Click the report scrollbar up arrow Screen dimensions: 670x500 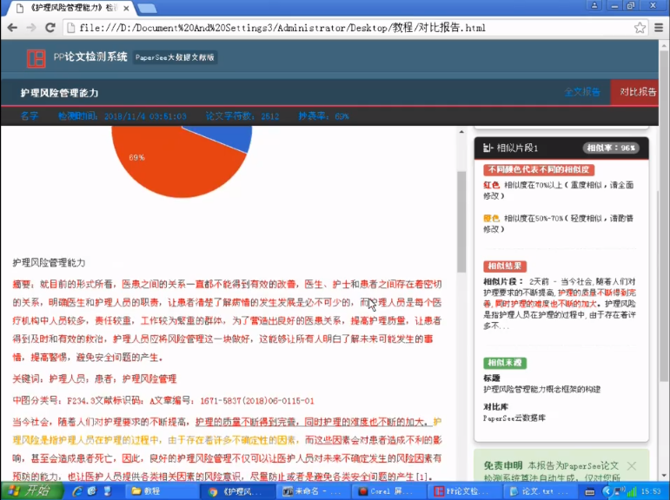tap(461, 132)
